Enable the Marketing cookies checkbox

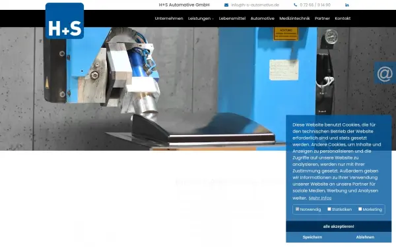coord(360,209)
